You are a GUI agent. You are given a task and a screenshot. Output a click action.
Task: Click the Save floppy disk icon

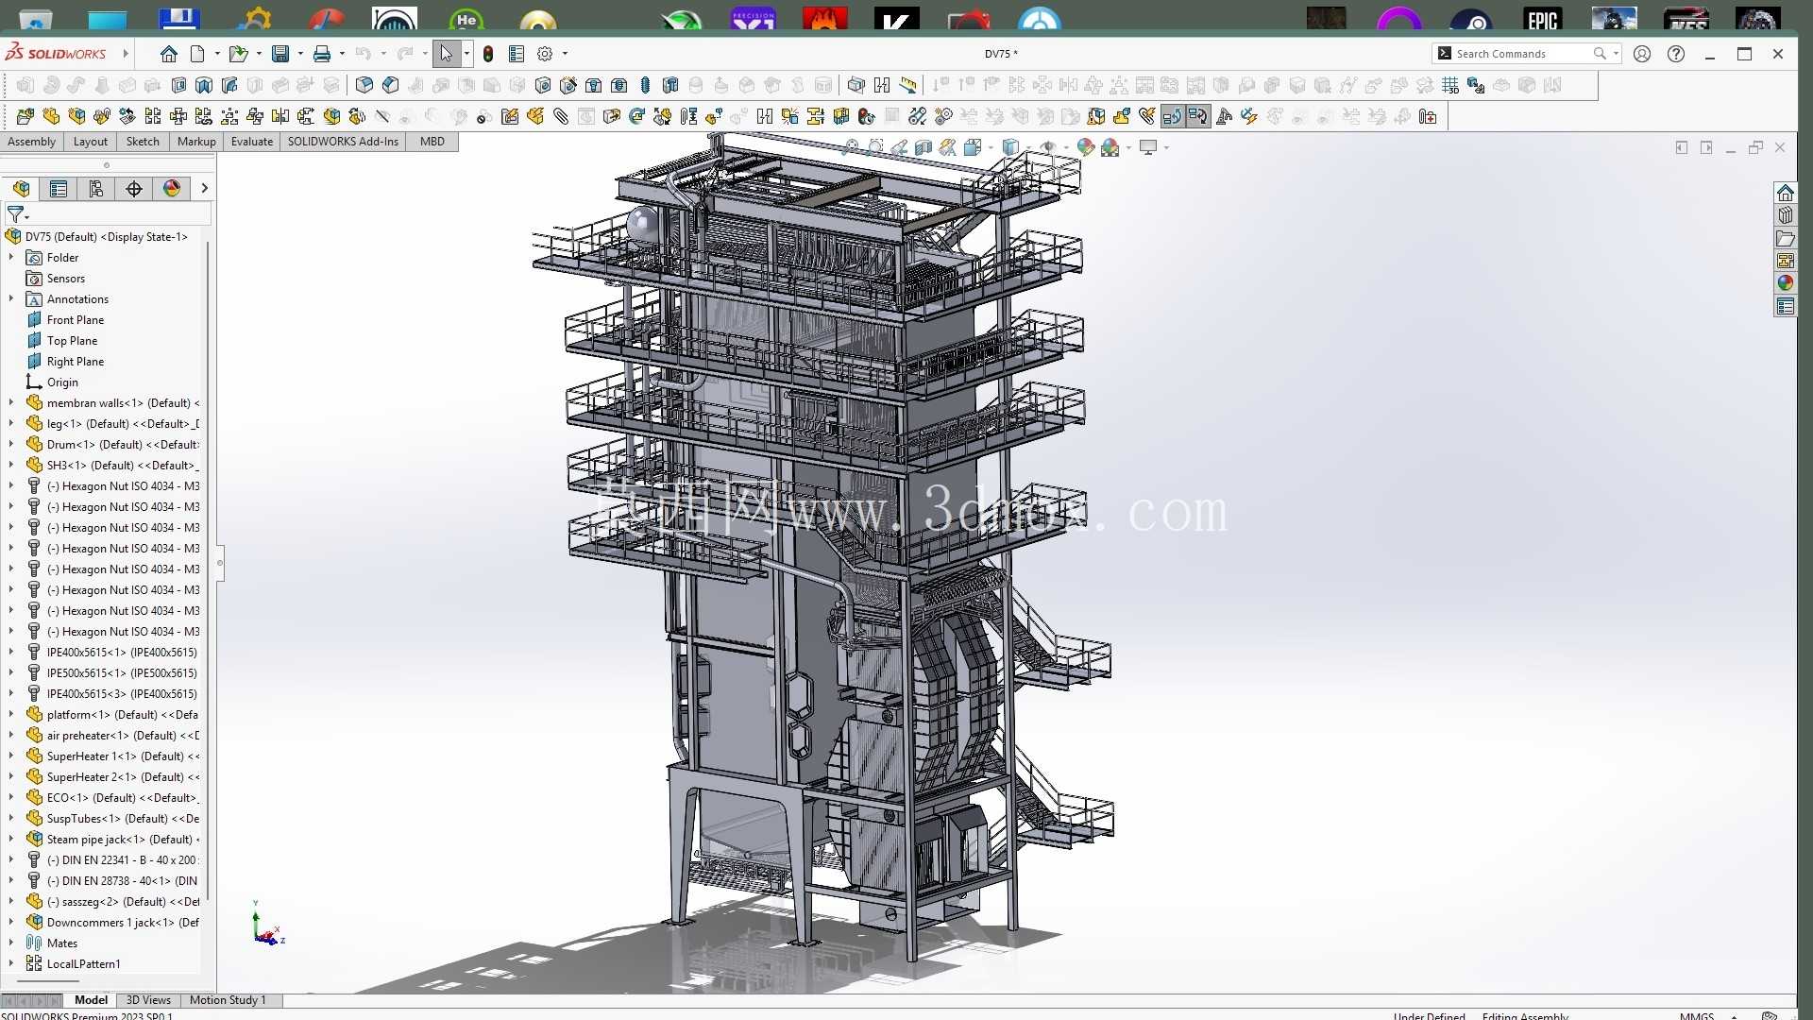point(280,54)
